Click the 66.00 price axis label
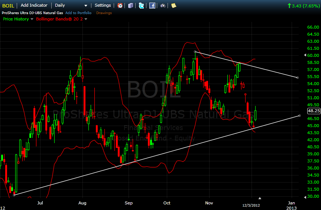The image size is (321, 210). (x=313, y=27)
